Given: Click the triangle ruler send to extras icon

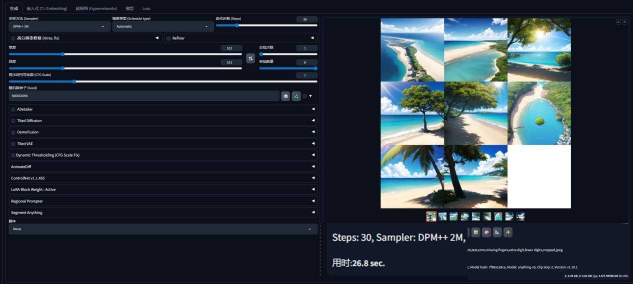Looking at the screenshot, I should coord(497,232).
